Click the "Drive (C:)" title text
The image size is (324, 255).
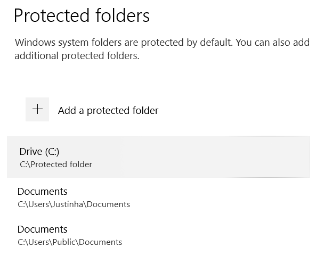(44, 152)
